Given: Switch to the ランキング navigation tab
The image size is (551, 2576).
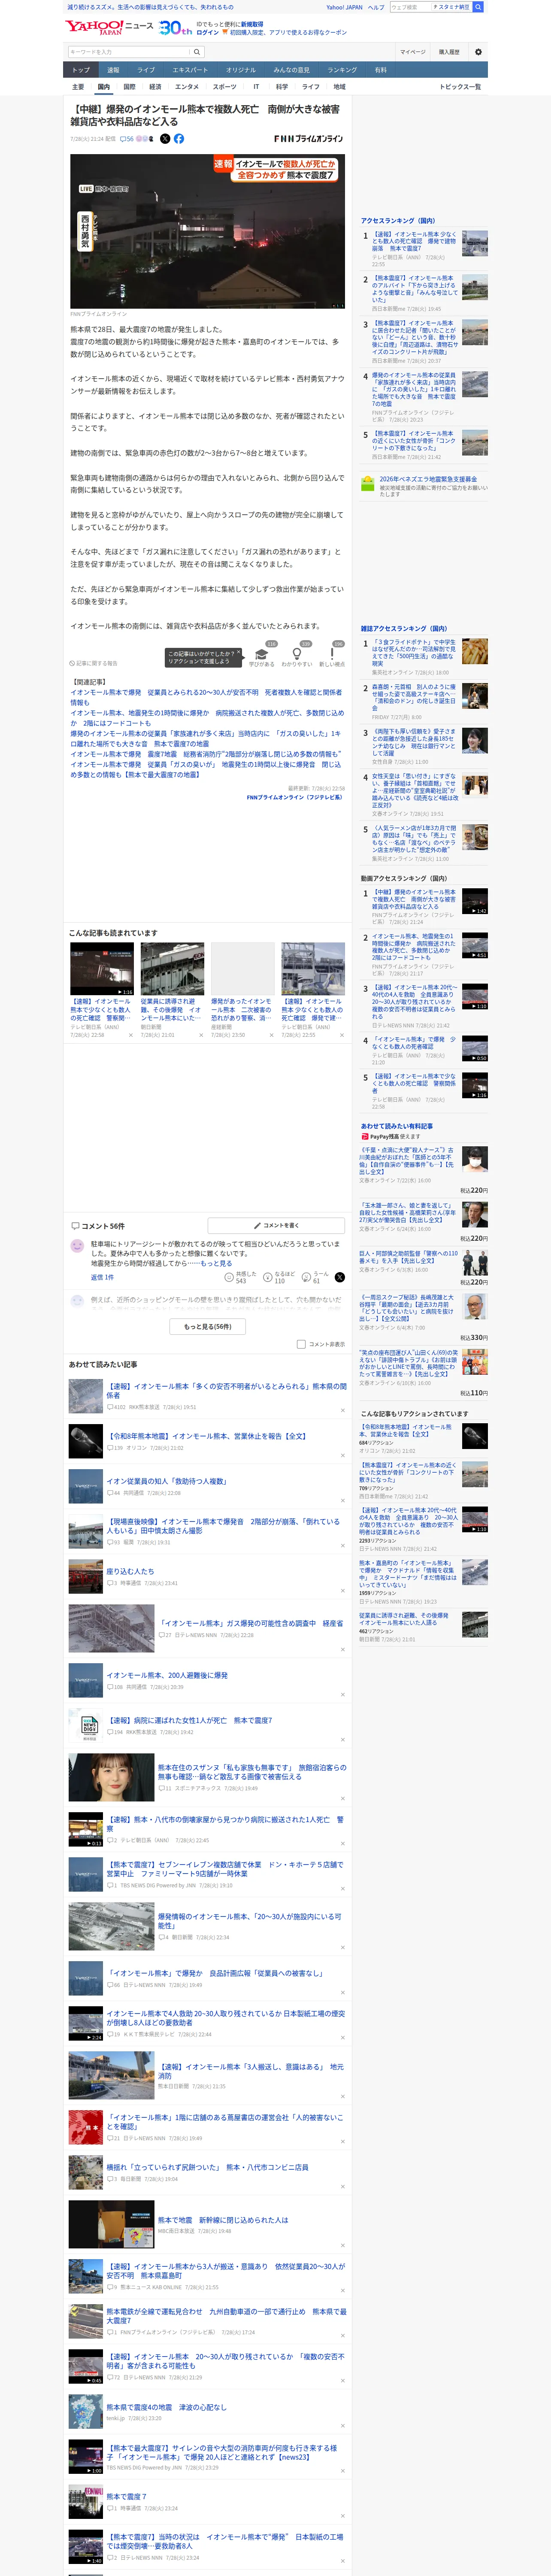Looking at the screenshot, I should point(342,70).
